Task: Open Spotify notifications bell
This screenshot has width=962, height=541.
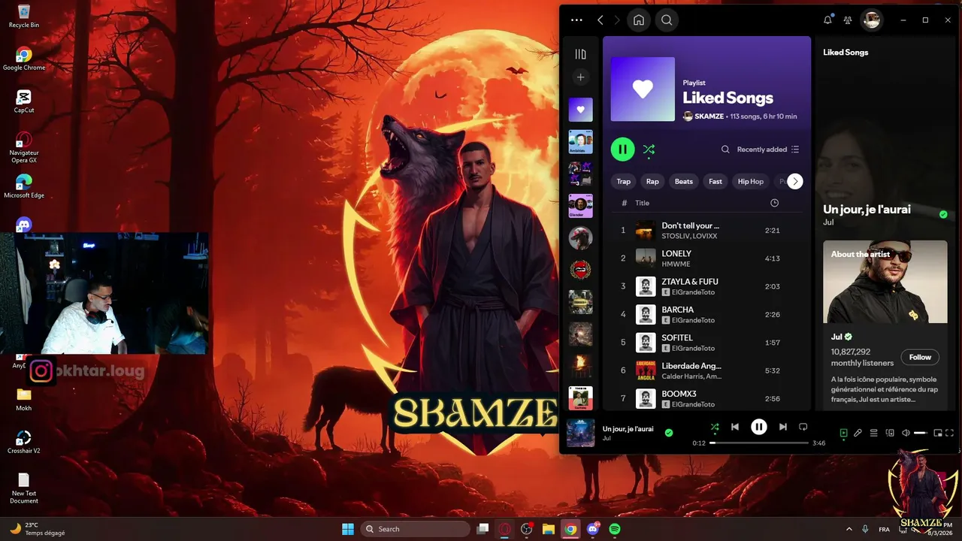Action: (827, 20)
